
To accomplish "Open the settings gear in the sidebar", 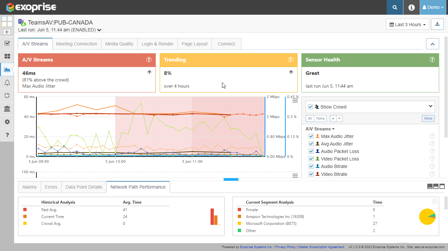I will [7, 122].
